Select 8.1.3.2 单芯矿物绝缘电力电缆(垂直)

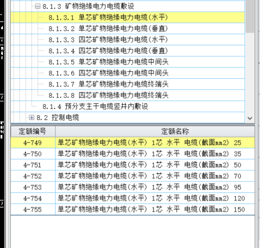[108, 29]
